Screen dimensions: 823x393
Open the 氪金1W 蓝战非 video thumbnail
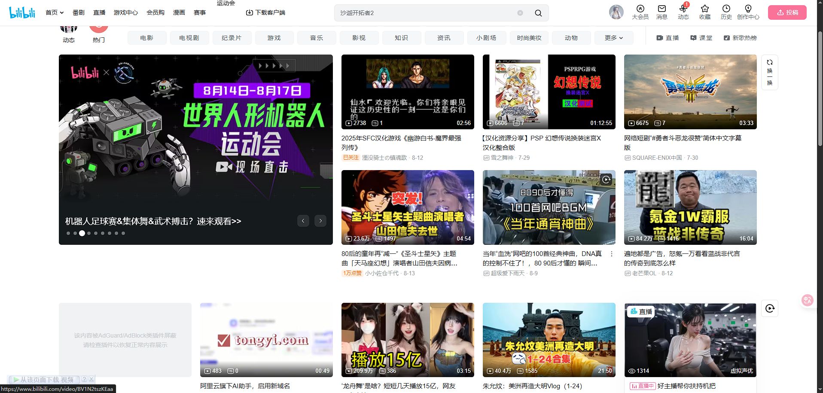click(x=690, y=207)
